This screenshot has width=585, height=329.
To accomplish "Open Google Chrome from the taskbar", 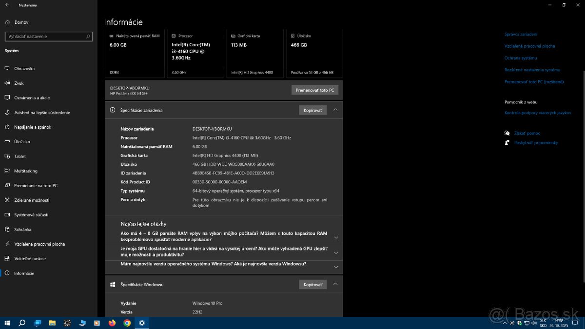I will tap(126, 323).
